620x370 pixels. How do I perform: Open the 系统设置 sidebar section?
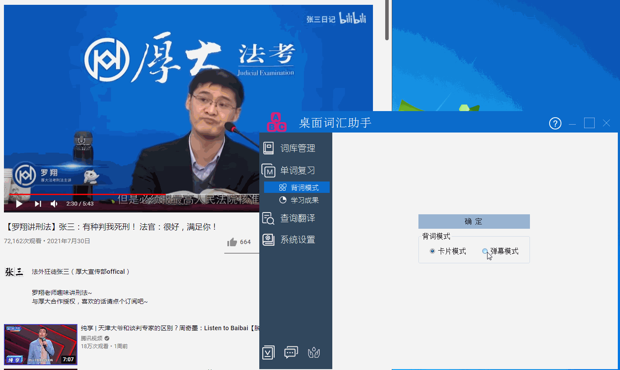tap(297, 240)
